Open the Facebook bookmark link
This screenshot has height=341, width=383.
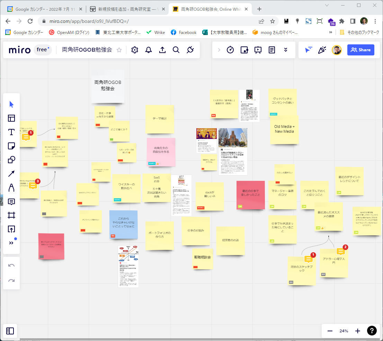point(184,32)
